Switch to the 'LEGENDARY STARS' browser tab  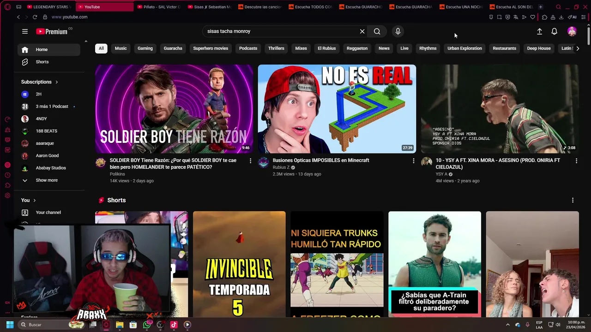48,7
